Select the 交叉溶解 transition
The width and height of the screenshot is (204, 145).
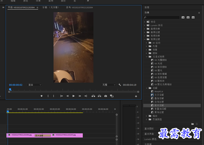coord(159,95)
